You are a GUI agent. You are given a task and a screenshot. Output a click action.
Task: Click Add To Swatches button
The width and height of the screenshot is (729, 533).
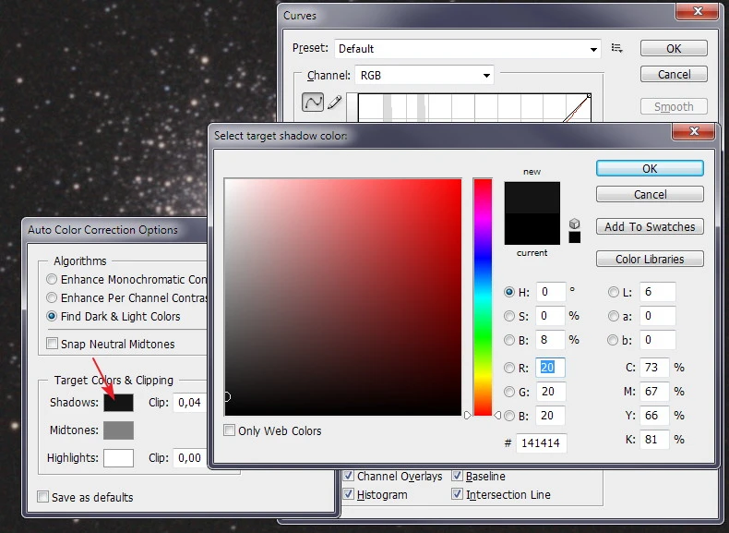coord(650,227)
